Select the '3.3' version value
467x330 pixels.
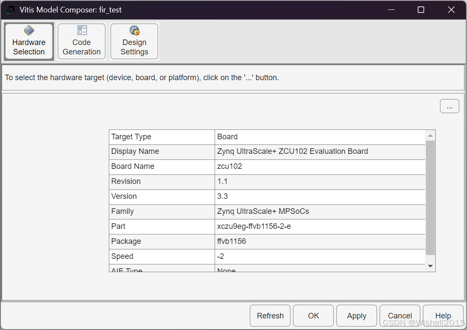(x=320, y=197)
